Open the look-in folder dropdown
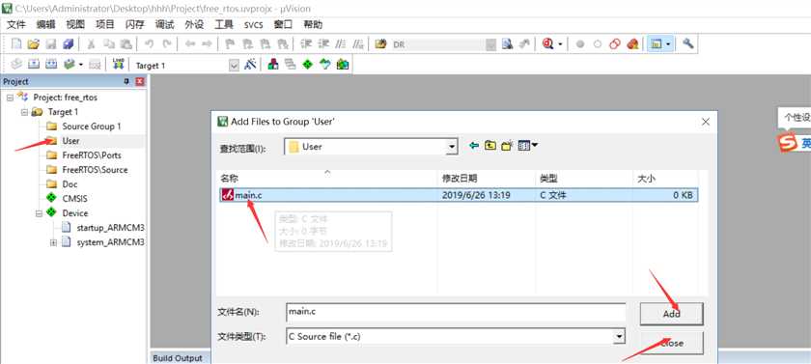Image resolution: width=811 pixels, height=364 pixels. coord(452,148)
